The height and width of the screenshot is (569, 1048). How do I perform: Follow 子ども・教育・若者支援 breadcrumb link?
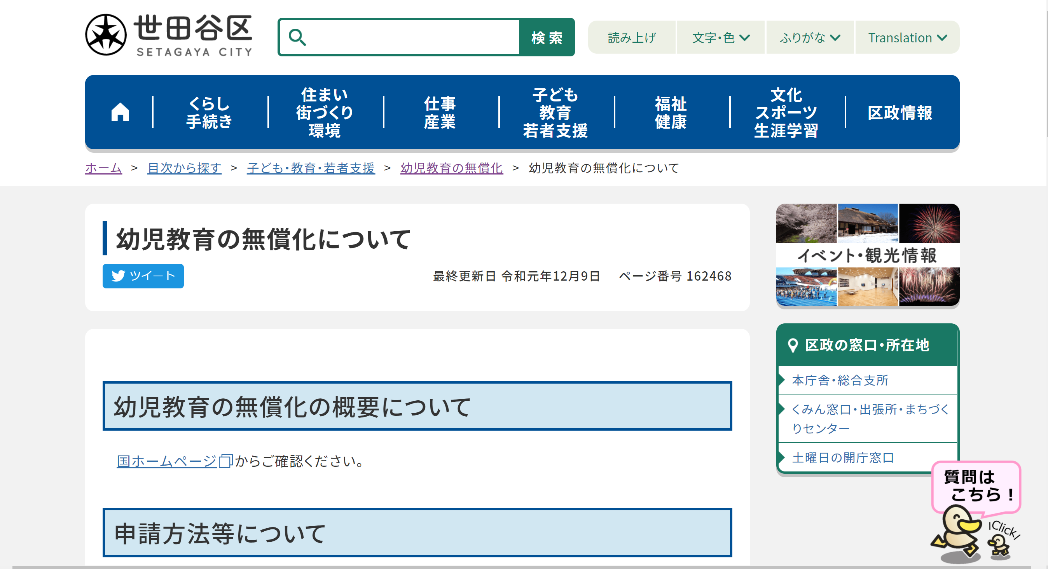click(311, 168)
